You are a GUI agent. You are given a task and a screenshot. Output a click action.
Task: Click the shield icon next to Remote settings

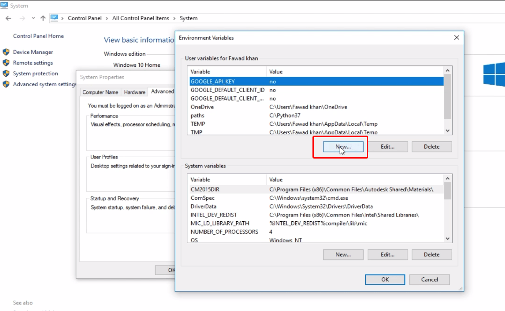point(5,63)
